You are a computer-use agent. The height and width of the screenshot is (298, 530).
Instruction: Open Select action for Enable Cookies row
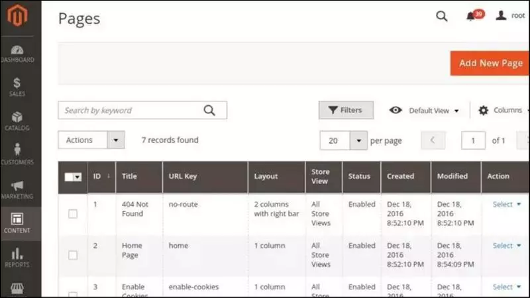click(x=506, y=287)
